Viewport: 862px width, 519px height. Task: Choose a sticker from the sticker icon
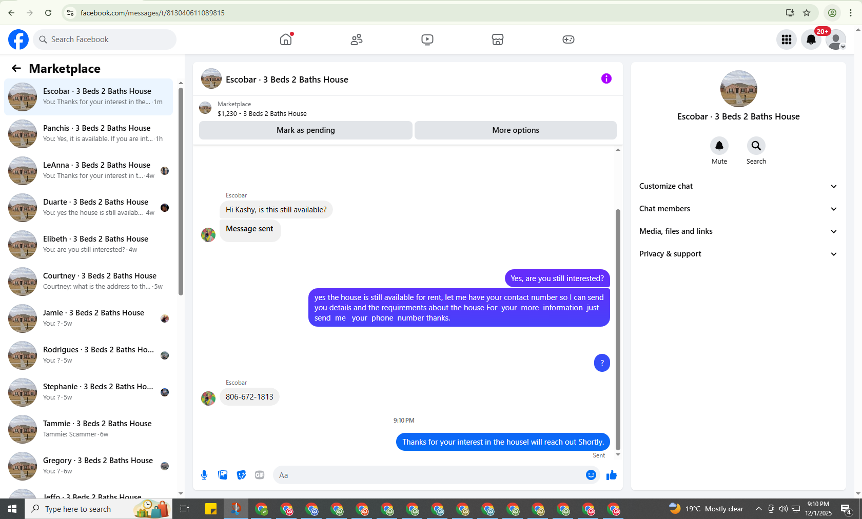pyautogui.click(x=241, y=475)
